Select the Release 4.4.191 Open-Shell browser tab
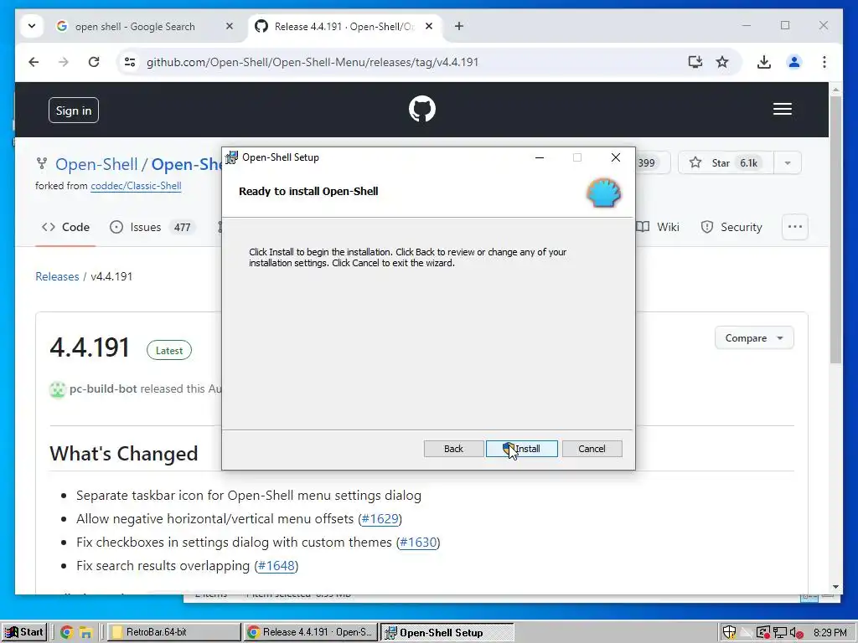 pos(344,26)
